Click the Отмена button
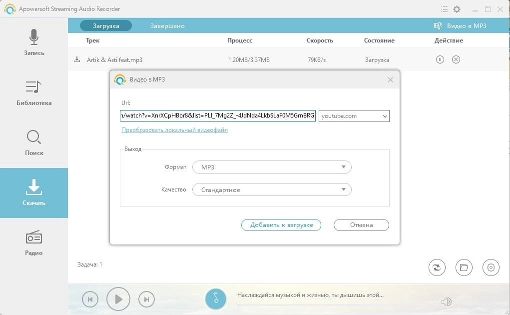The height and width of the screenshot is (315, 510). point(361,225)
